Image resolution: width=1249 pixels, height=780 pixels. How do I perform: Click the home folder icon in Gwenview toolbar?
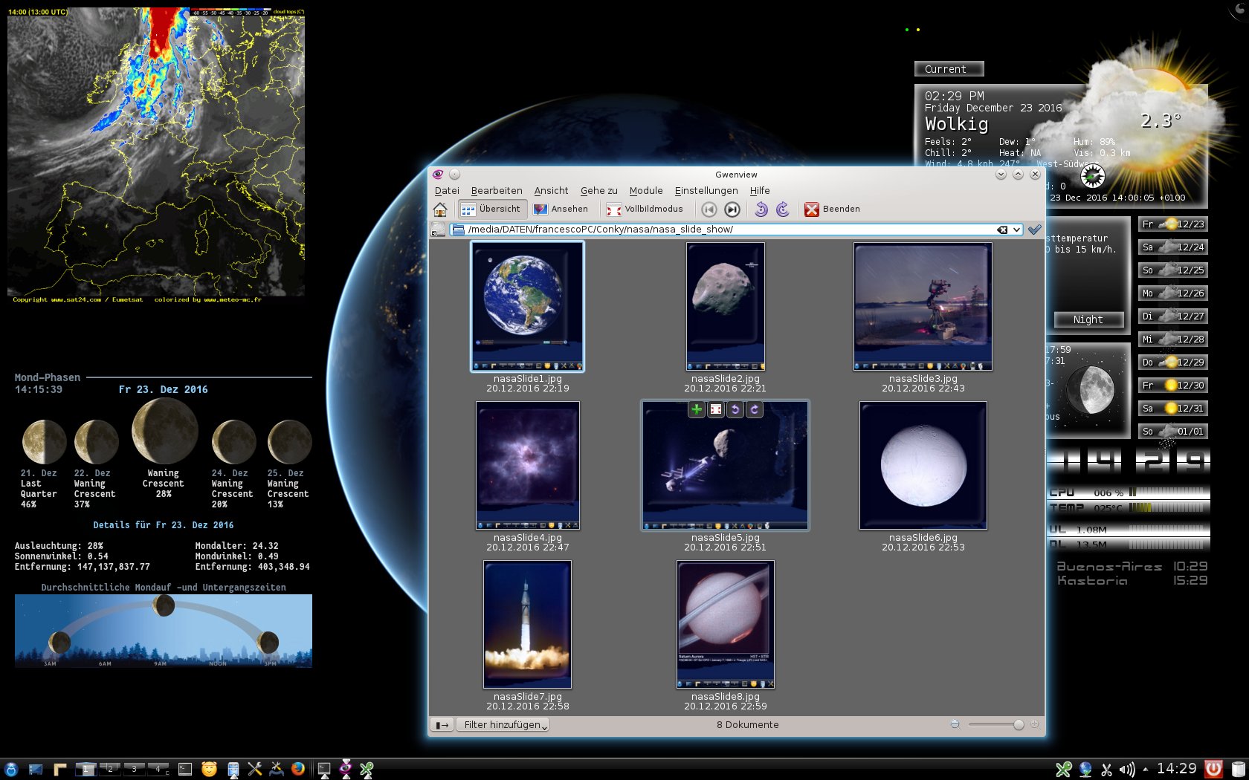pyautogui.click(x=440, y=209)
